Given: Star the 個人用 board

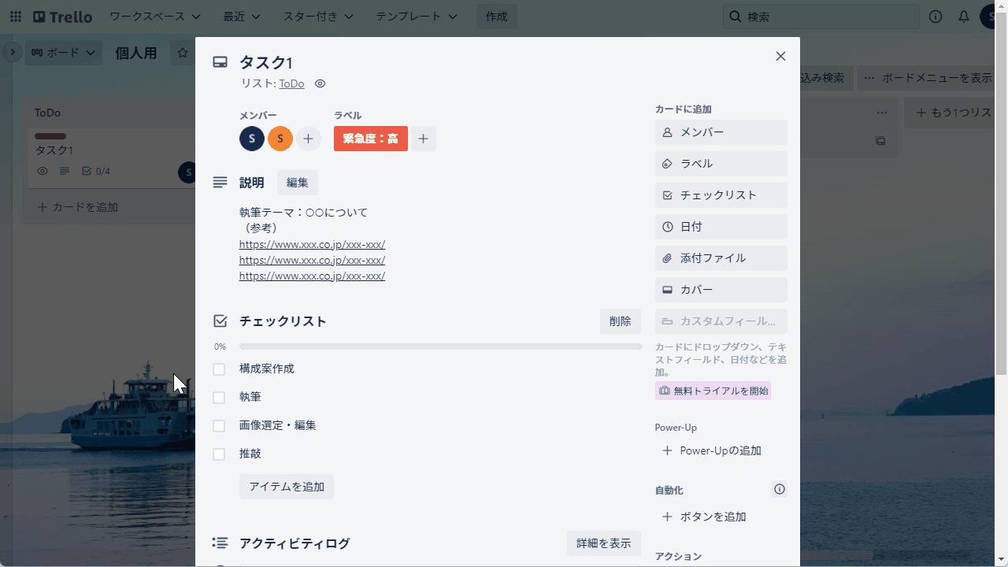Looking at the screenshot, I should point(183,53).
